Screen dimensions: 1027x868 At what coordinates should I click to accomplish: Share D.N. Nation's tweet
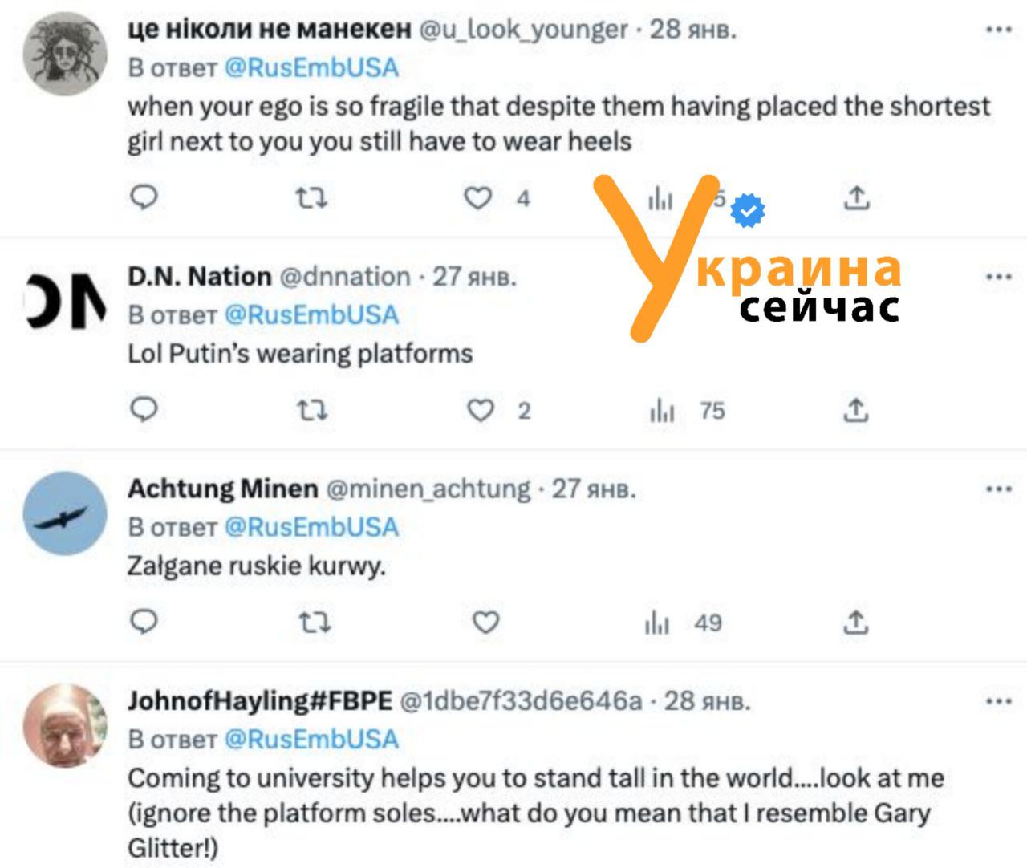(856, 411)
